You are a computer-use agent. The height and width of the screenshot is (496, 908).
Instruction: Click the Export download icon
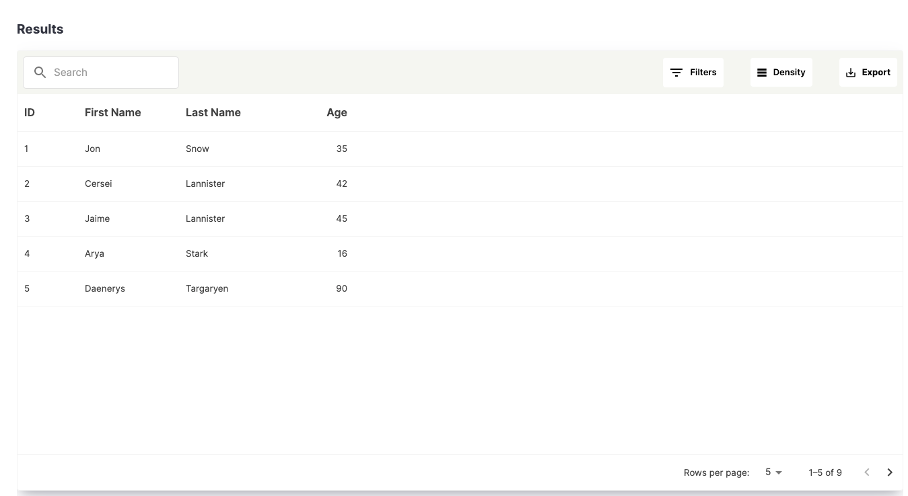click(x=849, y=72)
